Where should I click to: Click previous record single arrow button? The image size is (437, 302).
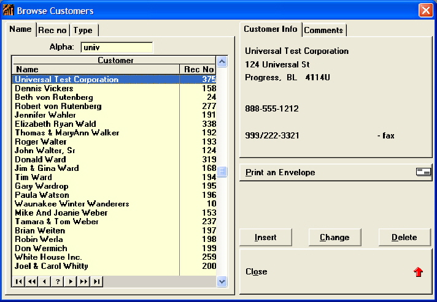point(44,281)
